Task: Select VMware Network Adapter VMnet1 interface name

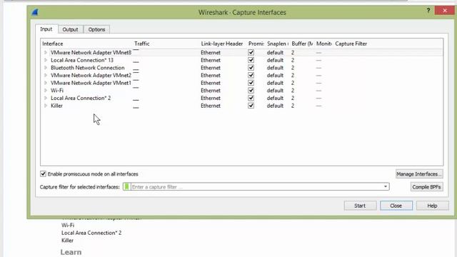Action: (91, 83)
